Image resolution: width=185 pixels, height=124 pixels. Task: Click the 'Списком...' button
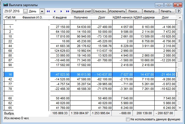point(100,11)
